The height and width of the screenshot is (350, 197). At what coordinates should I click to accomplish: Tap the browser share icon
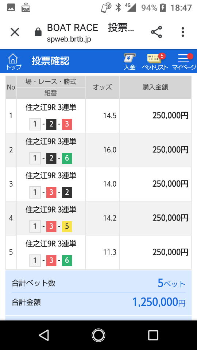[157, 32]
